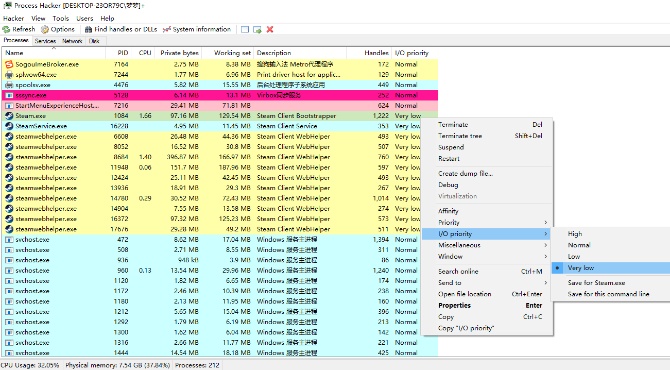The width and height of the screenshot is (670, 370).
Task: Choose Terminate tree from context menu
Action: 487,136
